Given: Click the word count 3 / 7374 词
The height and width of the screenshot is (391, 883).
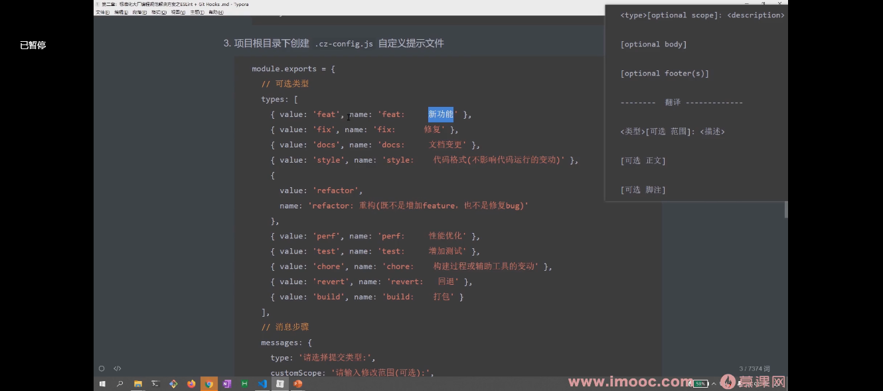Looking at the screenshot, I should pyautogui.click(x=754, y=368).
